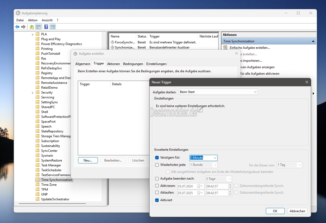The height and width of the screenshot is (223, 326).
Task: Click the Aufgabenplanung title bar clock icon
Action: pos(18,13)
